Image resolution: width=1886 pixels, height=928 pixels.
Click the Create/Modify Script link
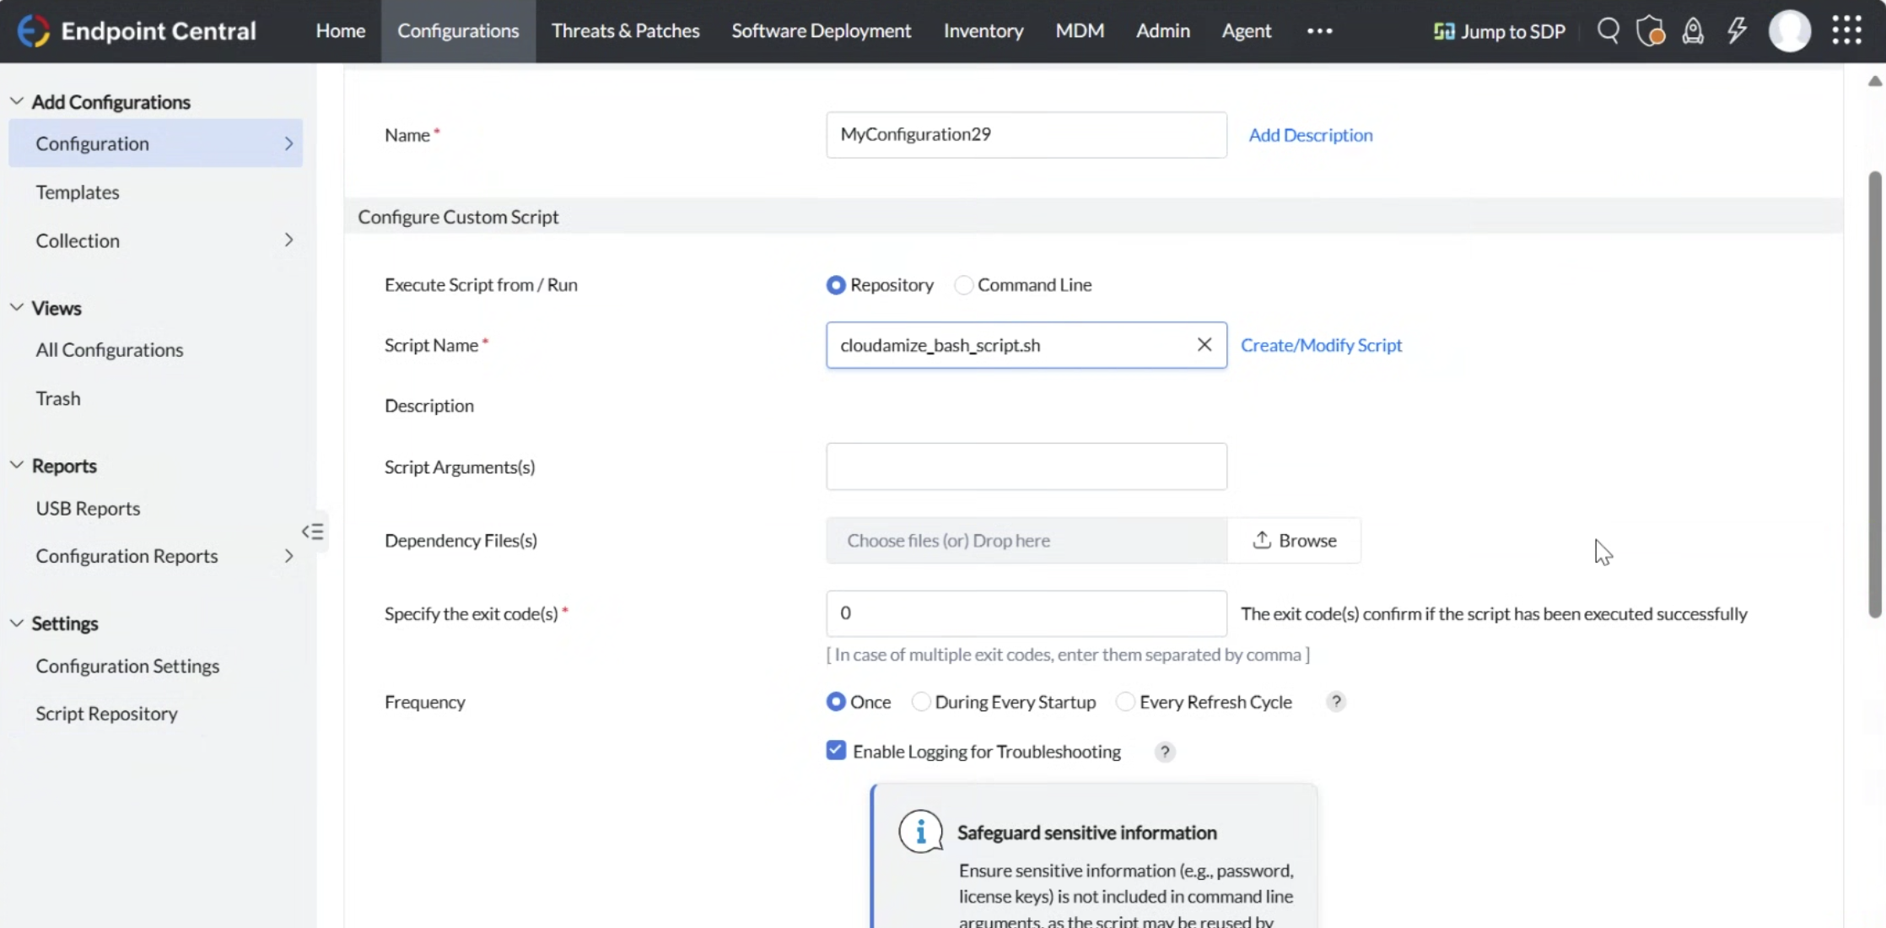tap(1321, 345)
